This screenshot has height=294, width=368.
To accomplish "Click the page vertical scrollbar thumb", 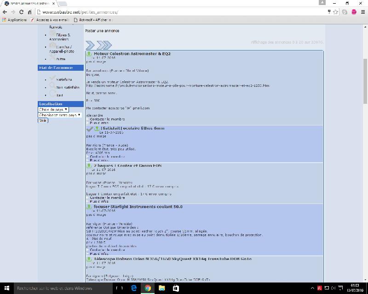I will 365,81.
